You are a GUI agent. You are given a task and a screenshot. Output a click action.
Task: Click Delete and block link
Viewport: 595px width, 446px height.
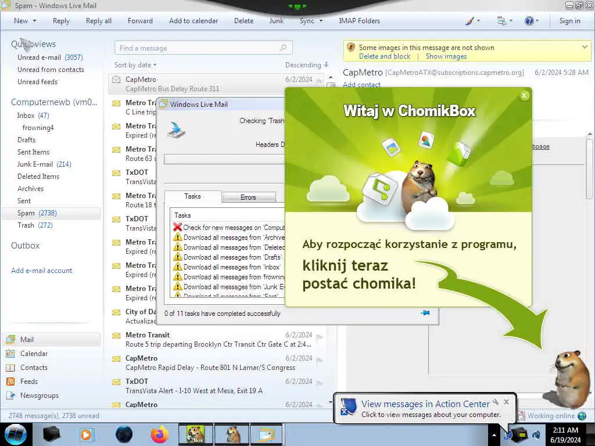pyautogui.click(x=385, y=56)
